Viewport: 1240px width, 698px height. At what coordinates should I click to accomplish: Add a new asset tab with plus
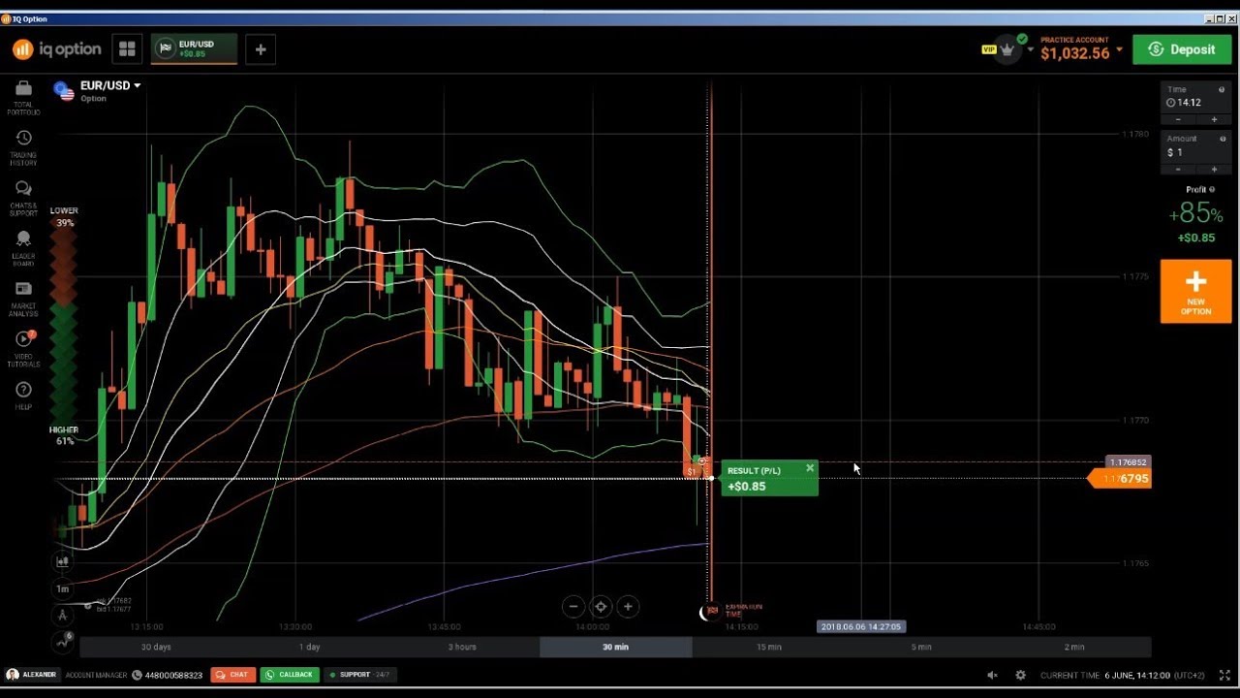click(x=261, y=49)
